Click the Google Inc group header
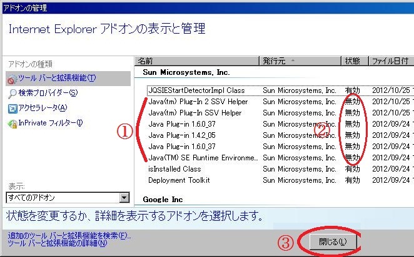Screen dimensions: 414x257 (163, 200)
